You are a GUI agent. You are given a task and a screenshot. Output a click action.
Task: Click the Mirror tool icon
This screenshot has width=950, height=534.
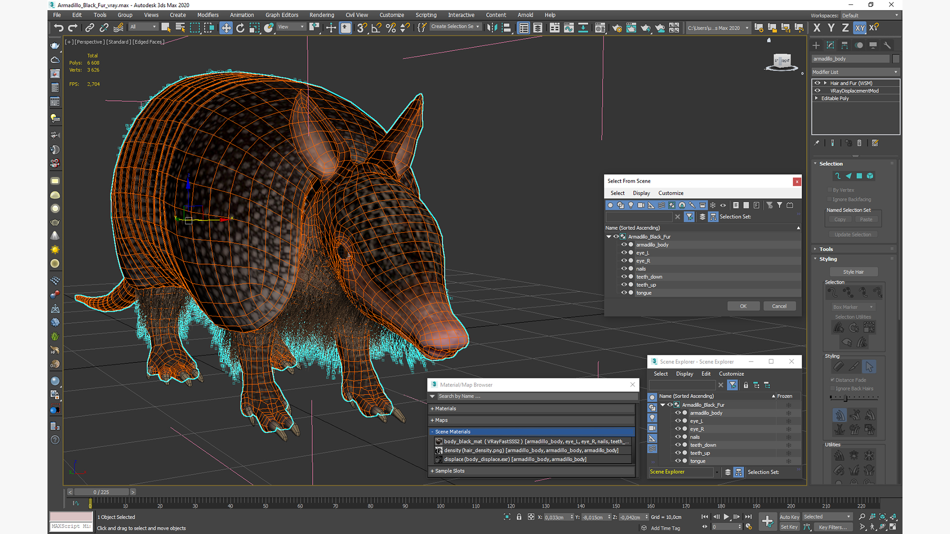coord(492,28)
